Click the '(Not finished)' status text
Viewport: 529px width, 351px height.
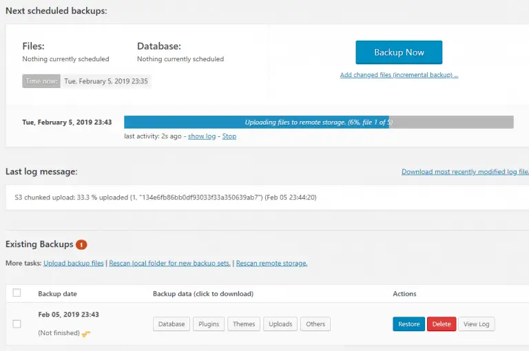pyautogui.click(x=59, y=333)
